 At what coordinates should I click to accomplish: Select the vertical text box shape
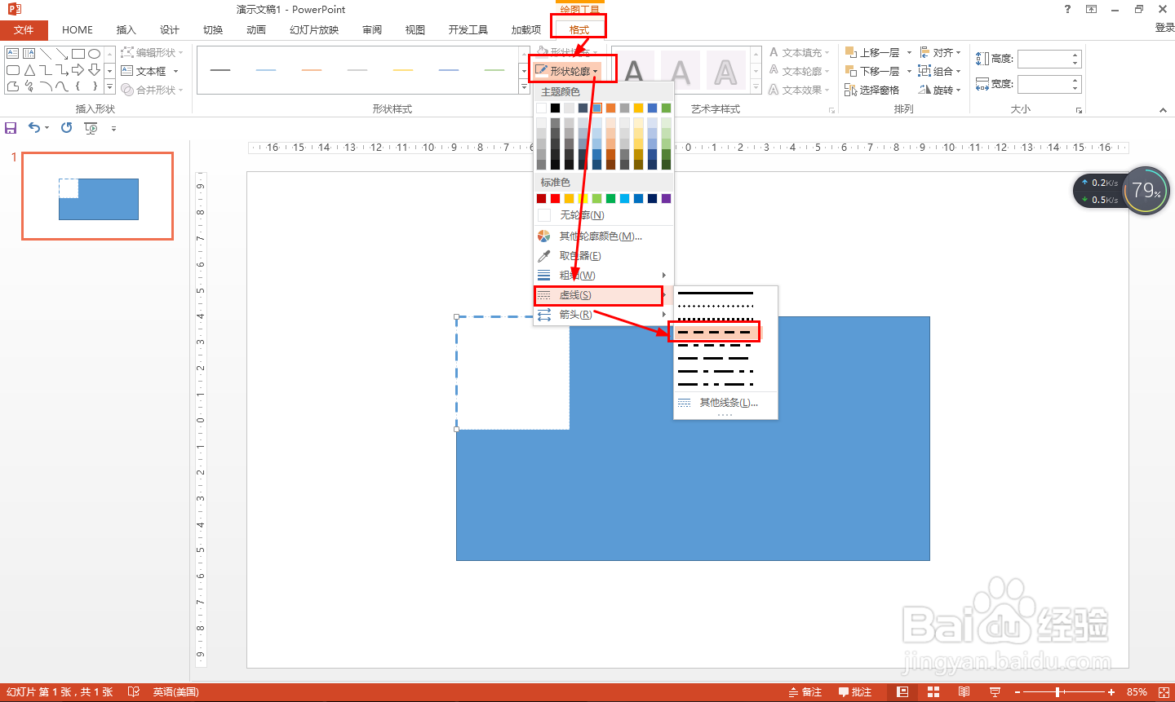tap(29, 54)
